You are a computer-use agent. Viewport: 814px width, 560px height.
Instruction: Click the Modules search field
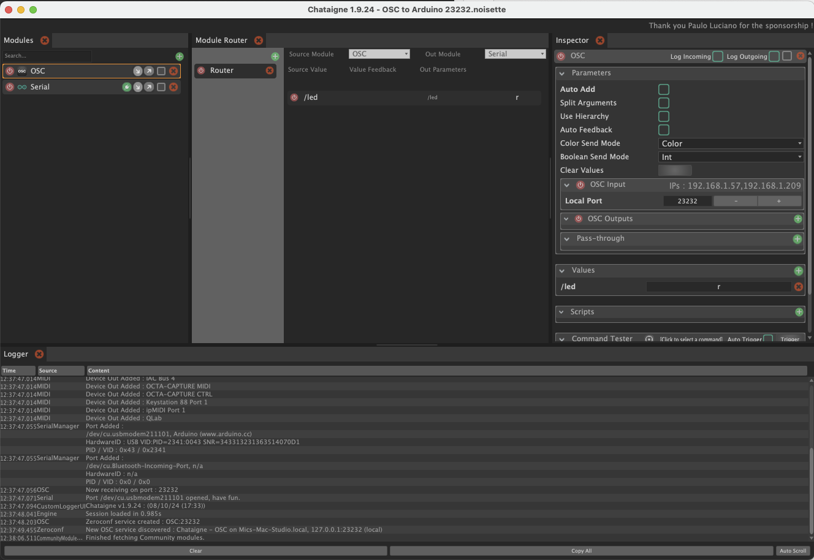47,56
